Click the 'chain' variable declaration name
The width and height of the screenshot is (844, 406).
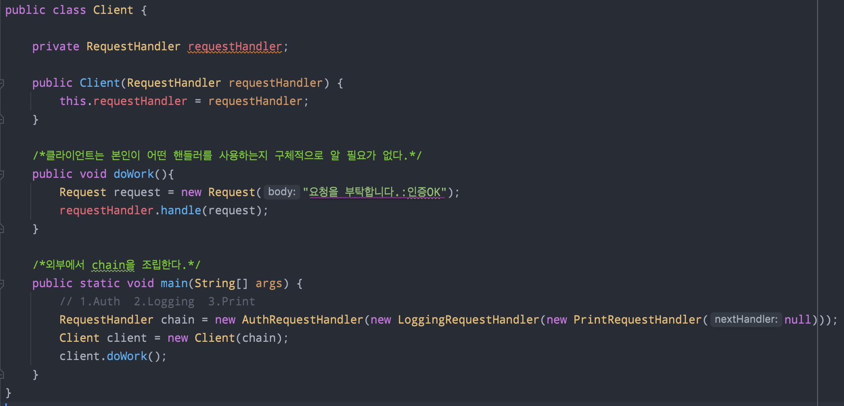pyautogui.click(x=178, y=320)
